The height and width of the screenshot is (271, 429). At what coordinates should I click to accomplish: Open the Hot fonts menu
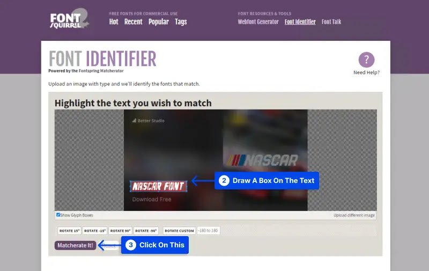tap(114, 22)
